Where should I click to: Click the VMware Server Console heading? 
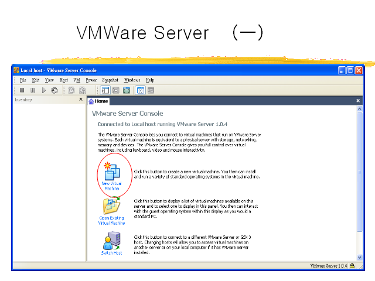128,114
